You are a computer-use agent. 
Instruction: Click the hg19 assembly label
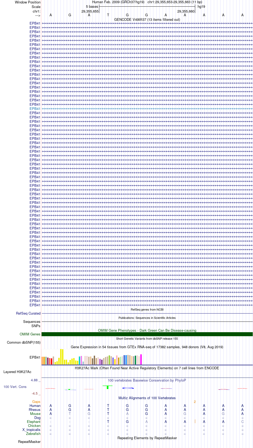201,6
